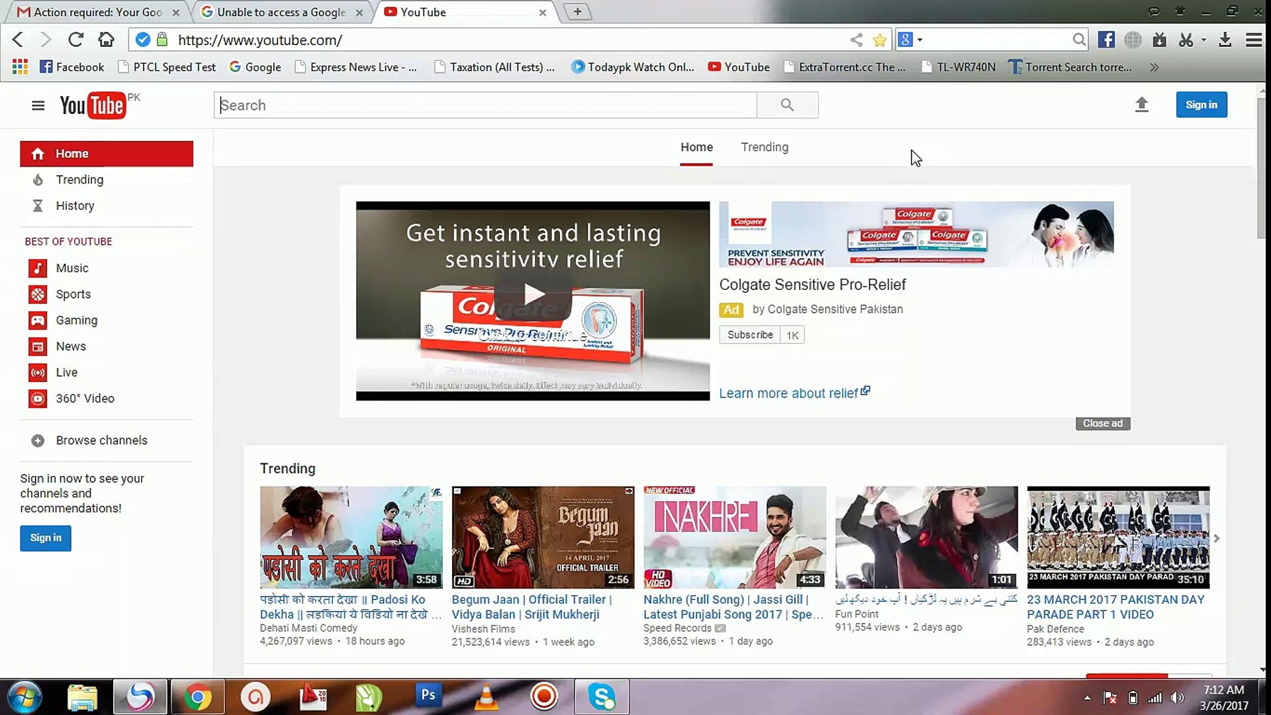This screenshot has width=1271, height=715.
Task: Switch to the Trending tab
Action: 764,147
